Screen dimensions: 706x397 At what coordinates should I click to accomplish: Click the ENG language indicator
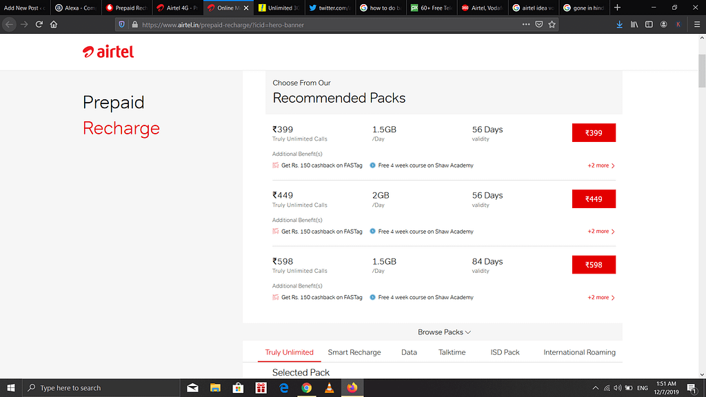point(643,388)
